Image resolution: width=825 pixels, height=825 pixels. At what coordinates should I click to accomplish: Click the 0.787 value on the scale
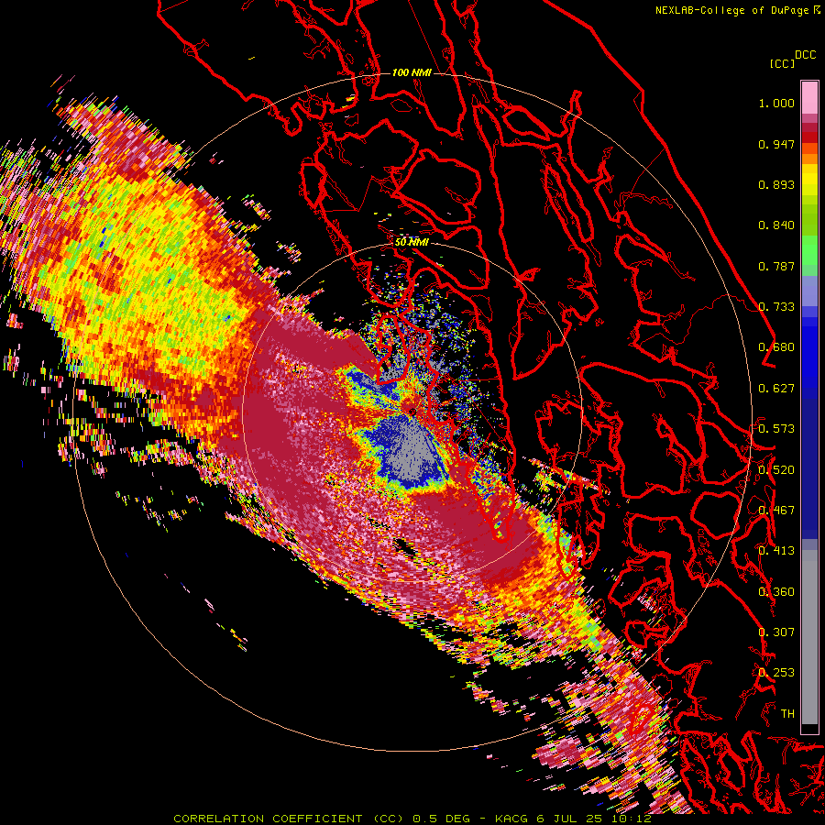[x=776, y=266]
